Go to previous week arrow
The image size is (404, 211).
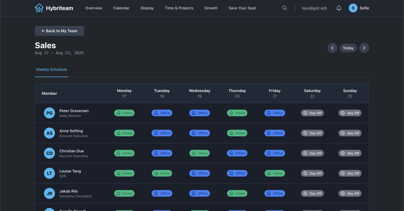[332, 48]
